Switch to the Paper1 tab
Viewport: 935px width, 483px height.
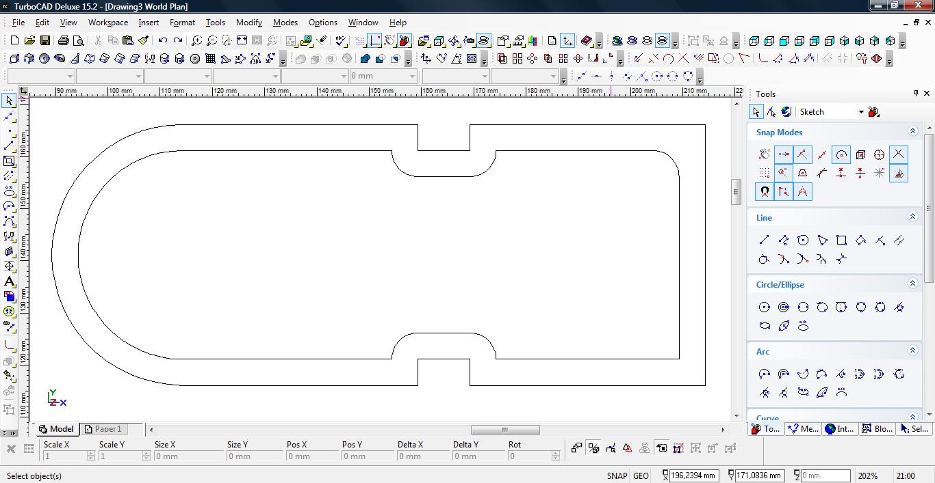click(103, 429)
